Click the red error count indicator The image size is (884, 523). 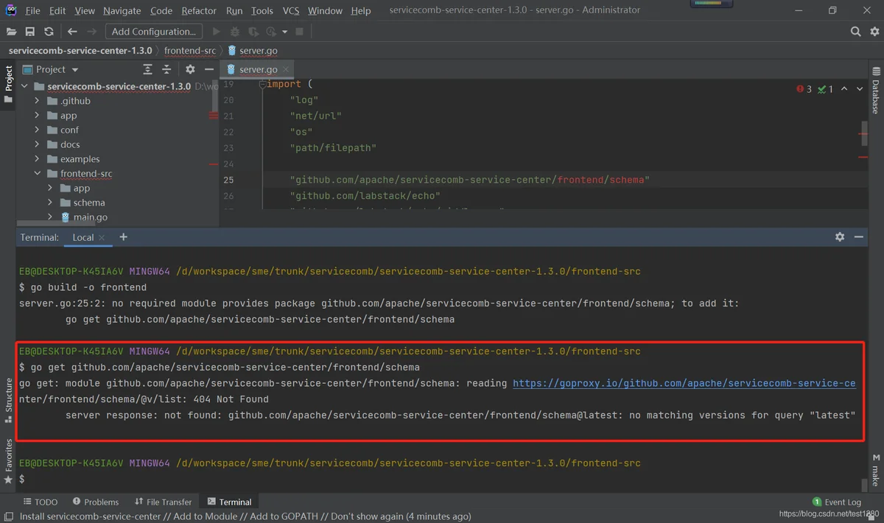click(x=804, y=89)
